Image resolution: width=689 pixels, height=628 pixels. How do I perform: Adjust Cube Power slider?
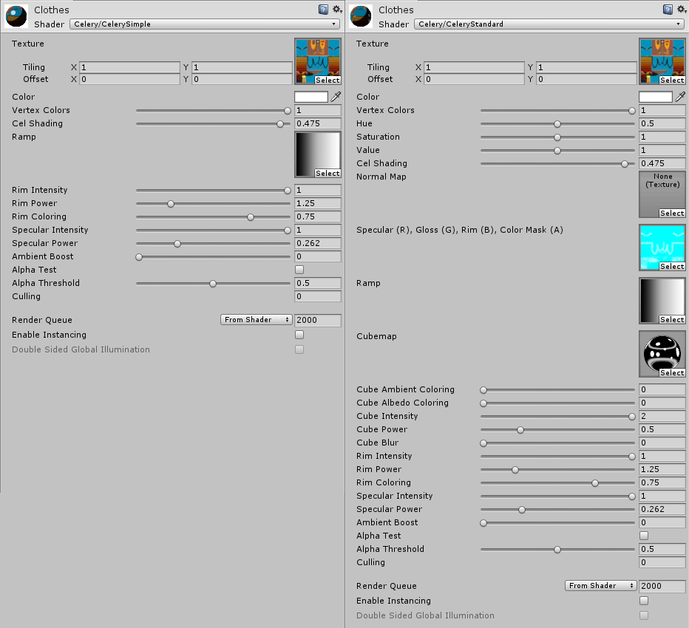(x=558, y=429)
